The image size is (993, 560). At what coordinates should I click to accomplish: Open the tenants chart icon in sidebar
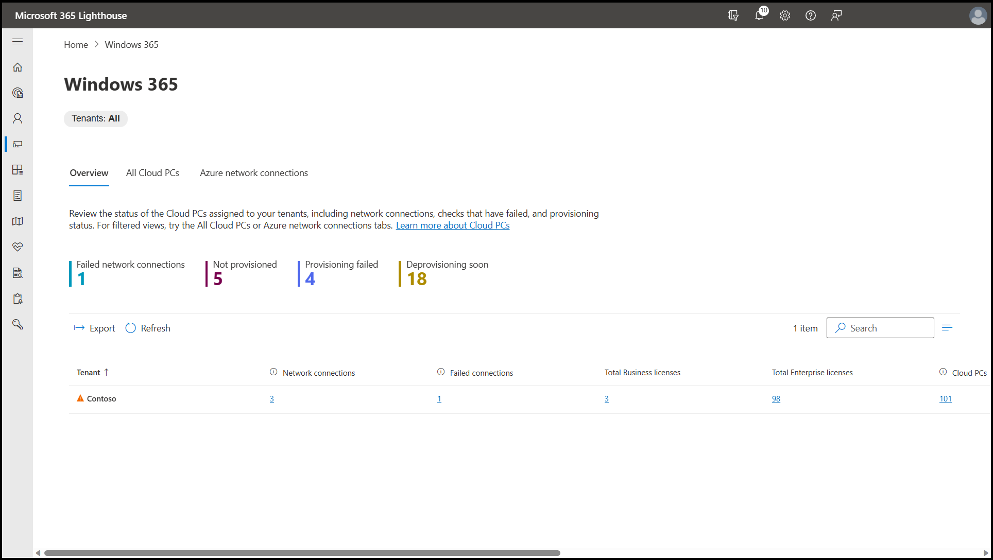click(x=18, y=93)
